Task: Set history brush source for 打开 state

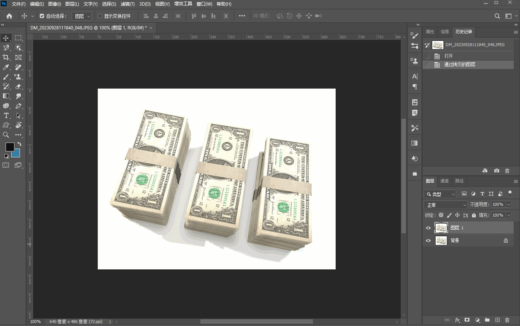Action: coord(427,56)
